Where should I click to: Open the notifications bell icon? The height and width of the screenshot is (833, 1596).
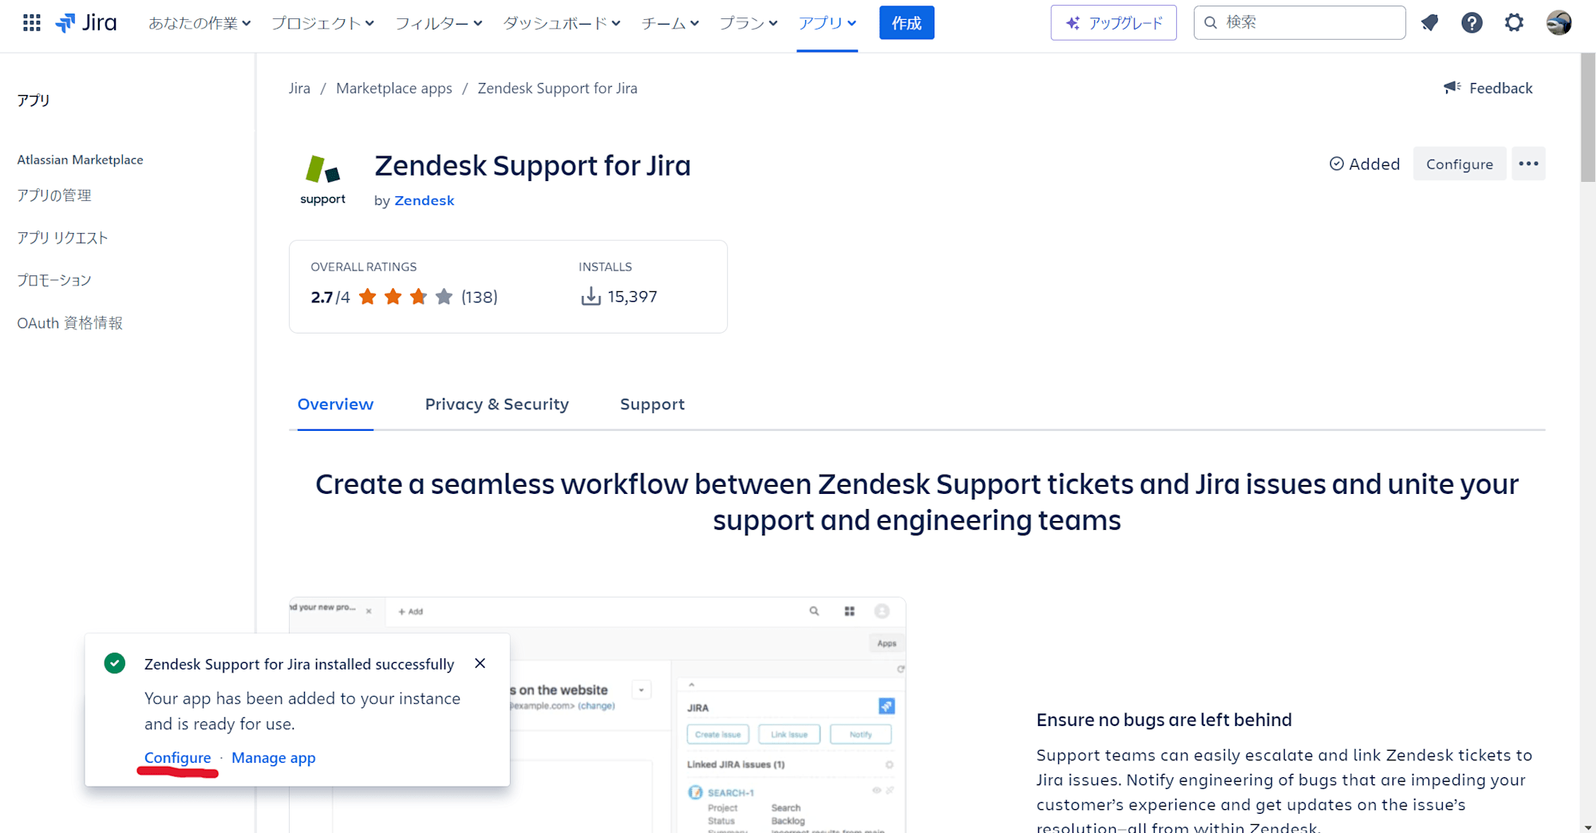1429,22
